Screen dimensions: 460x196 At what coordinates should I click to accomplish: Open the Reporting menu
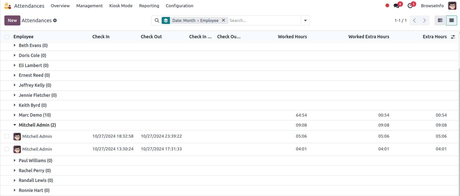[149, 6]
